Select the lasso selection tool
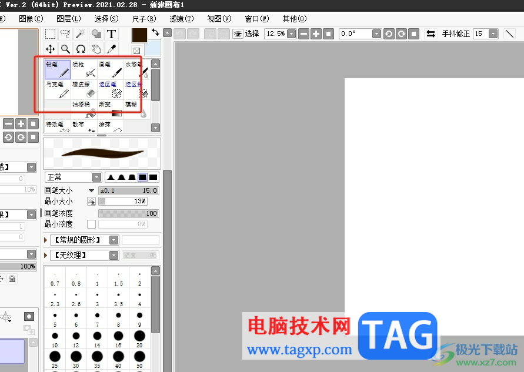Viewport: 524px width, 372px height. 65,33
